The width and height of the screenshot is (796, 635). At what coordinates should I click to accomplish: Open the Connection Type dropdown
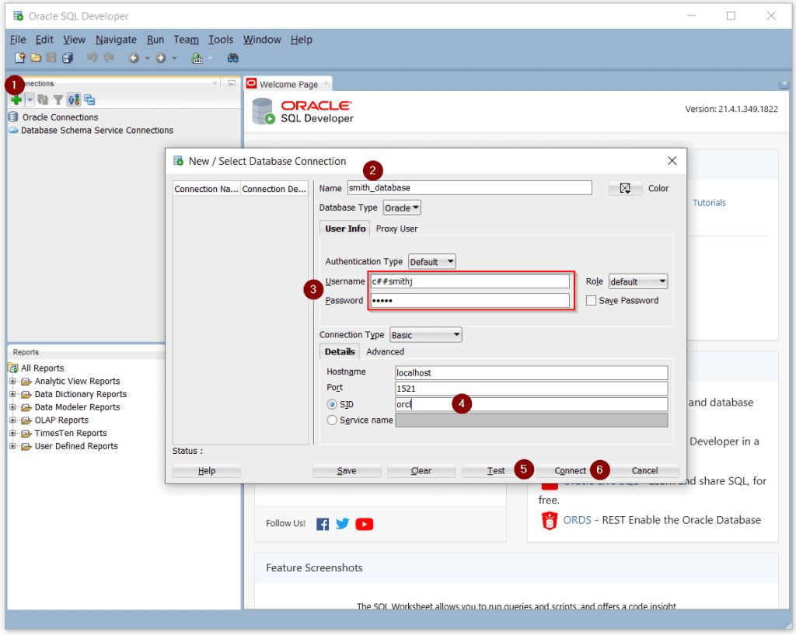426,335
